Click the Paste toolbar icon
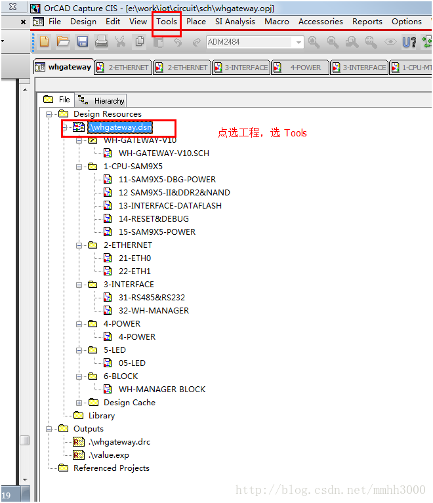 click(159, 42)
